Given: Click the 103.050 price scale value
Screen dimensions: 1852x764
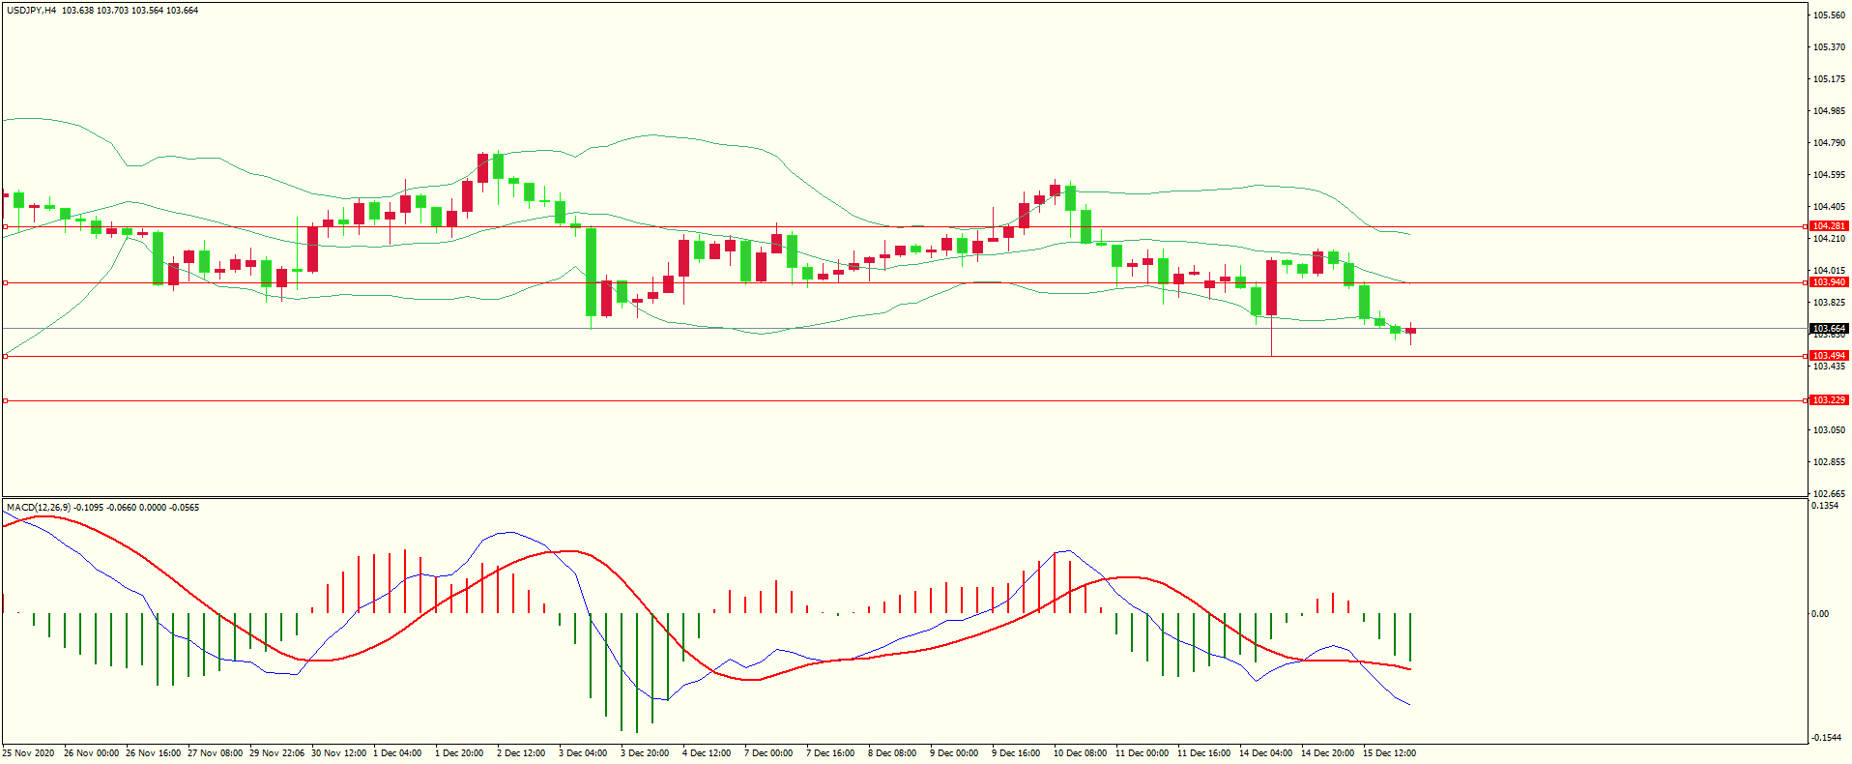Looking at the screenshot, I should click(x=1829, y=430).
